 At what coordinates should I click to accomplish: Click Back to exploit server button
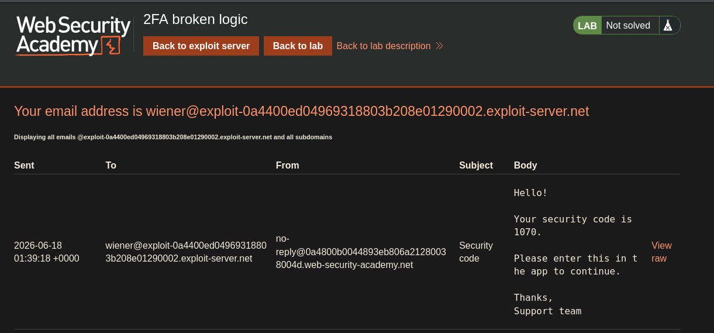pyautogui.click(x=201, y=46)
